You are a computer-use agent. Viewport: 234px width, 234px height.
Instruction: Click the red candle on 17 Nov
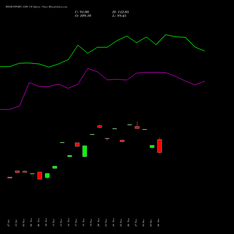click(x=77, y=145)
